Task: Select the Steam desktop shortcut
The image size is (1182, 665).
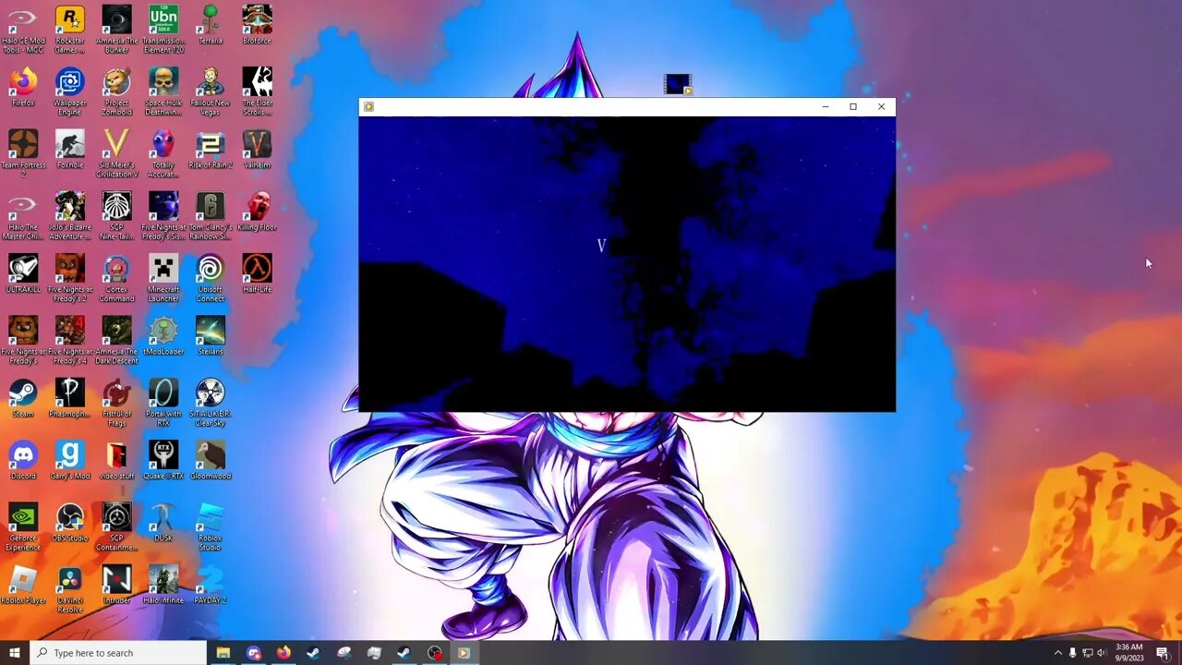Action: [x=23, y=397]
